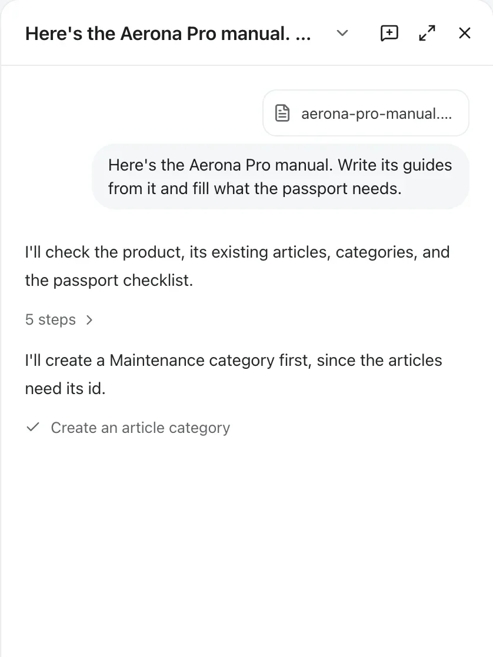Click the conversation title "Here's the Aerona Pro manual"
493x657 pixels.
pos(168,34)
